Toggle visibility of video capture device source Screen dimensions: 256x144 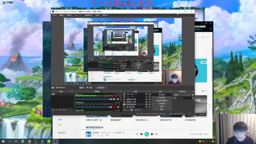147,104
